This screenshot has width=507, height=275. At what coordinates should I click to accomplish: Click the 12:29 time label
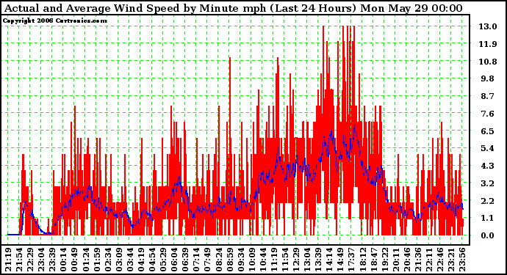[x=296, y=260]
